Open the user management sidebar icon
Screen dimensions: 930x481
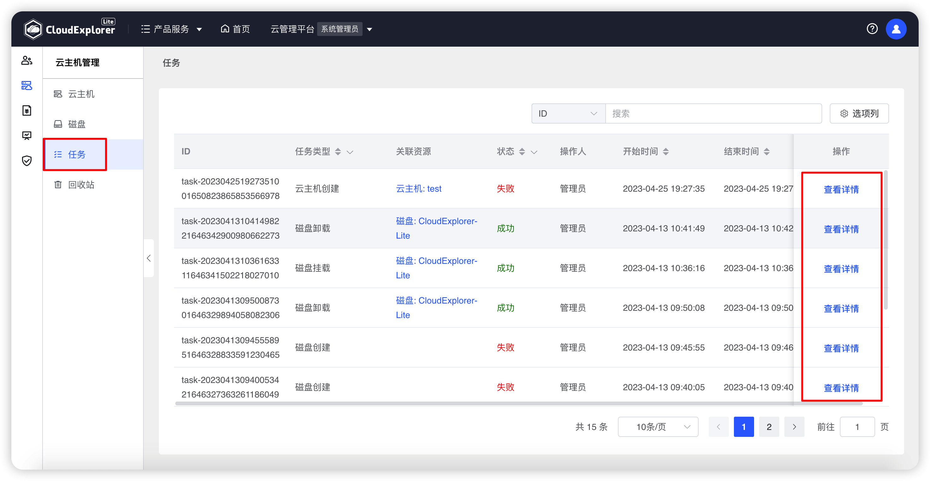click(x=27, y=60)
